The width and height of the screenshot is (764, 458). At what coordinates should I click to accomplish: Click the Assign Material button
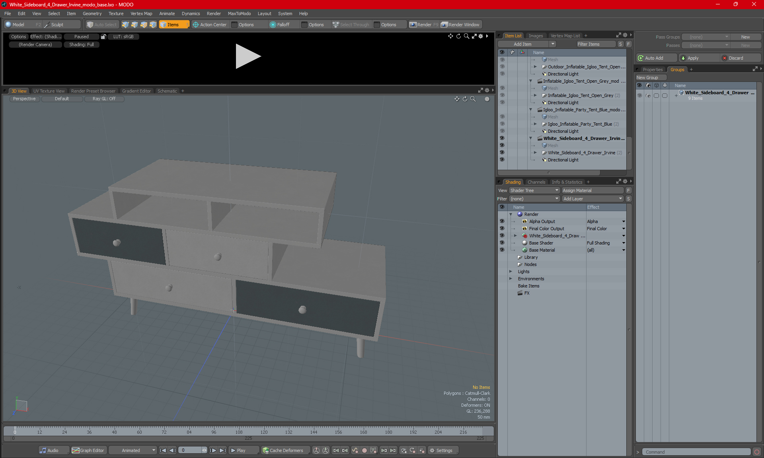click(x=593, y=190)
